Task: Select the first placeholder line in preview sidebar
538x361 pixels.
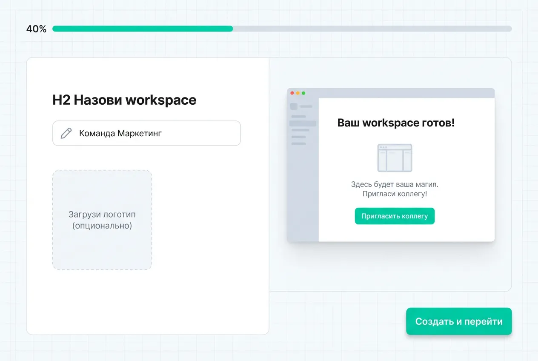Action: coord(298,116)
